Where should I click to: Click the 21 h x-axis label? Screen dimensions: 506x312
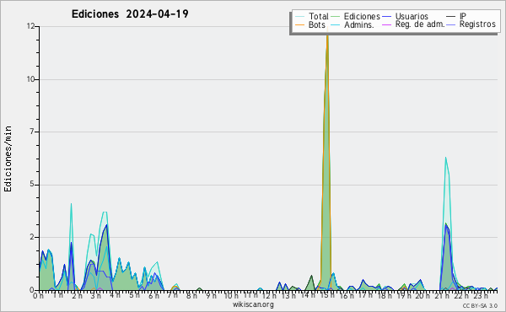pyautogui.click(x=442, y=295)
